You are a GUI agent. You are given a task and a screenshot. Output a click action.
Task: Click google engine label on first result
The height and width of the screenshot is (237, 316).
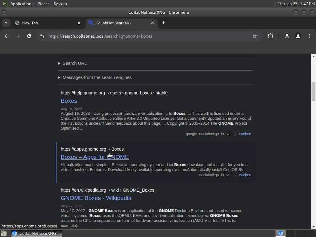tap(191, 134)
